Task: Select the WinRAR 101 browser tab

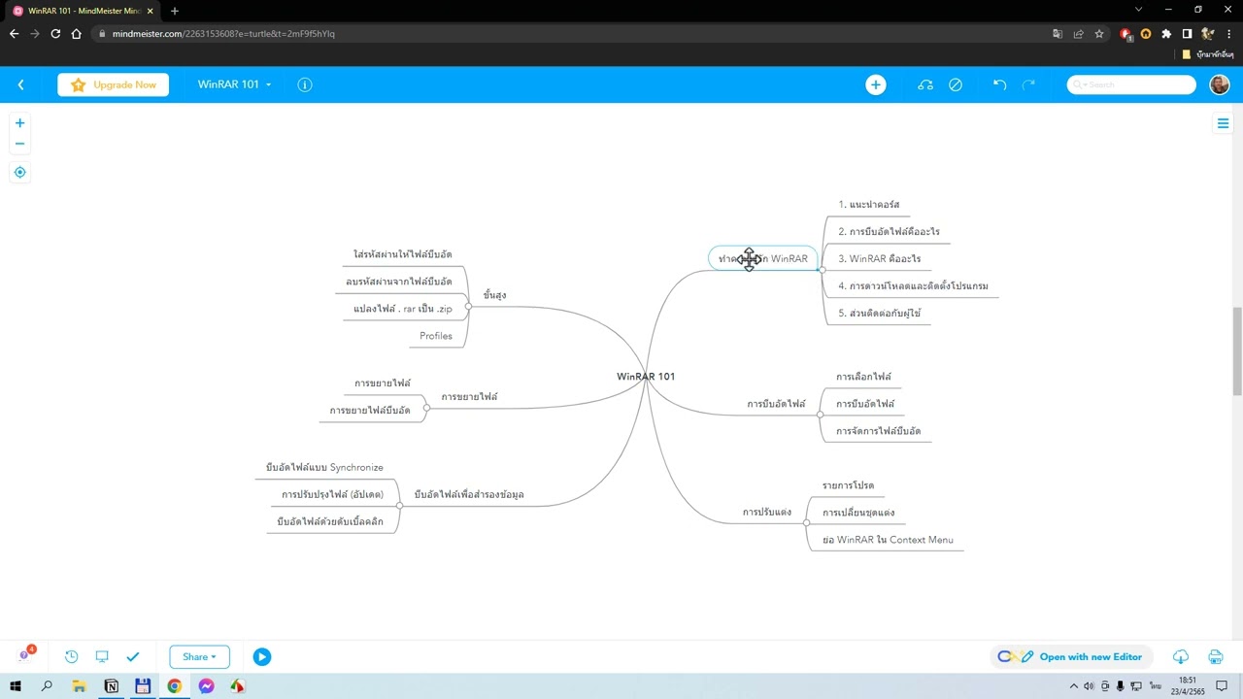Action: click(83, 11)
